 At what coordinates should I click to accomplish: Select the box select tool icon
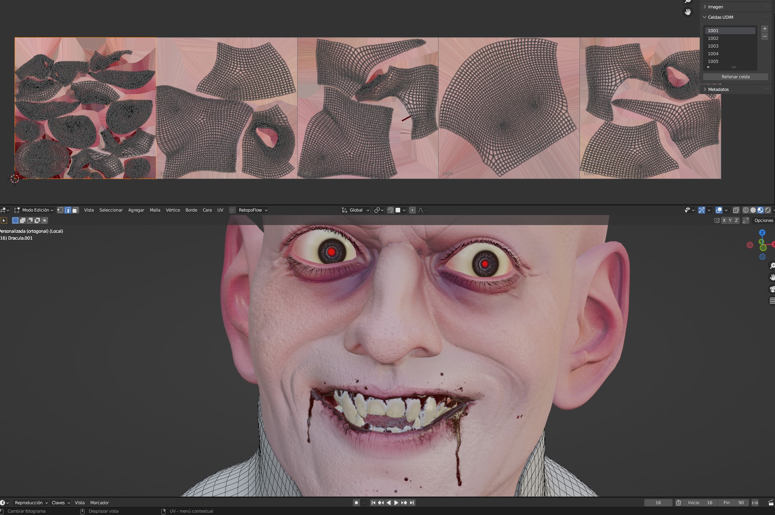(4, 220)
